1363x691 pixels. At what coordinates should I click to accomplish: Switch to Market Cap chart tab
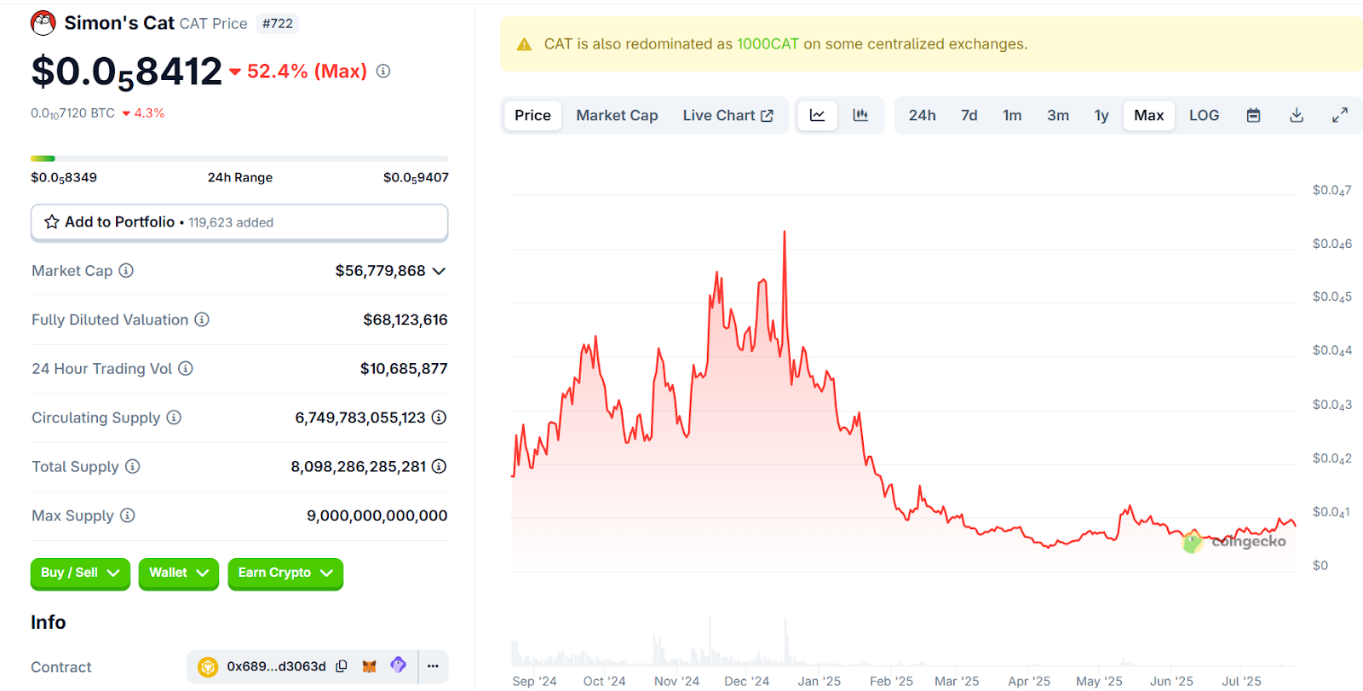click(617, 115)
